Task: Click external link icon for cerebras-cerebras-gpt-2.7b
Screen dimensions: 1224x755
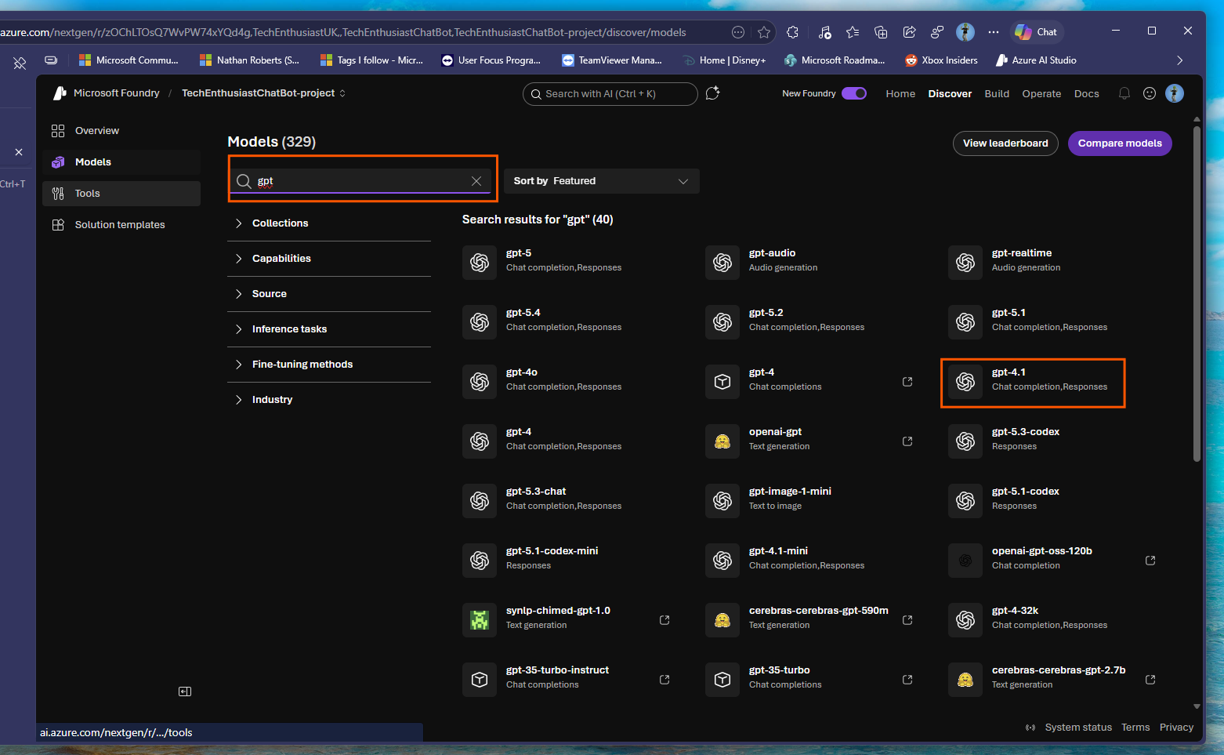Action: pos(1150,680)
